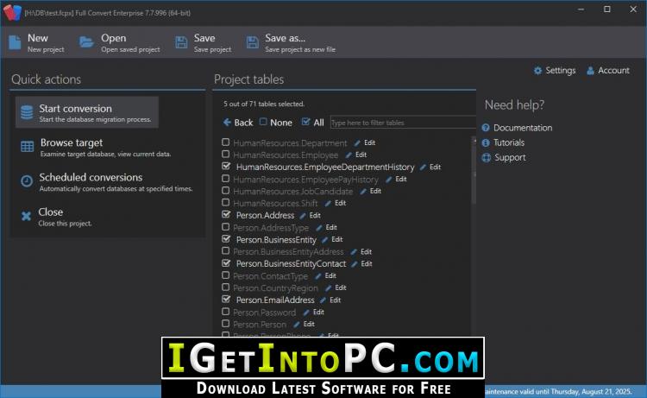Screen dimensions: 647x398
Task: Click the pencil icon beside Person.BusinessEntity
Action: pyautogui.click(x=324, y=240)
